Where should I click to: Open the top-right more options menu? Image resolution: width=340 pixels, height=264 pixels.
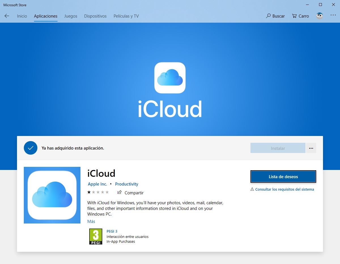pyautogui.click(x=333, y=15)
